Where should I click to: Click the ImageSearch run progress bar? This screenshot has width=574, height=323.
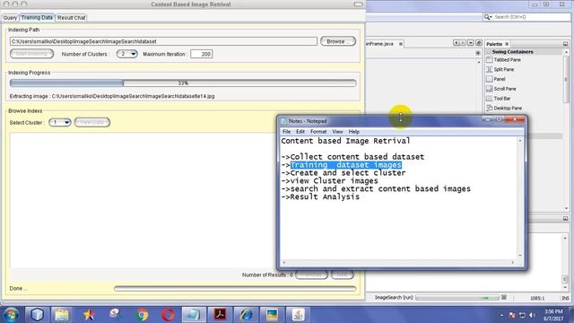click(x=457, y=298)
